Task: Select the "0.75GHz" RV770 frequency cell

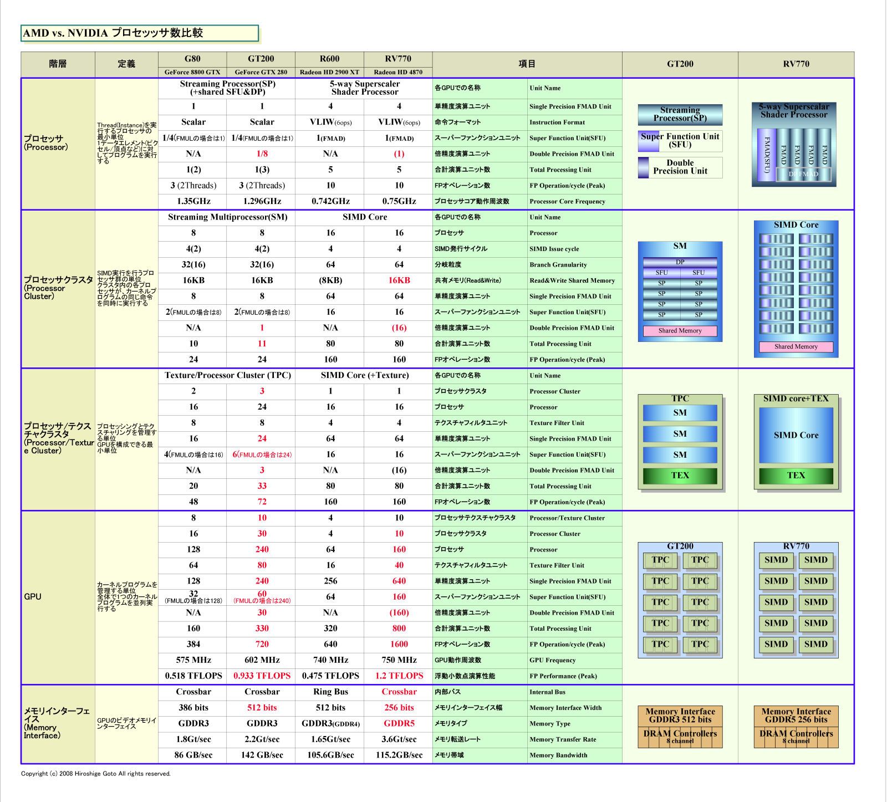Action: tap(399, 201)
